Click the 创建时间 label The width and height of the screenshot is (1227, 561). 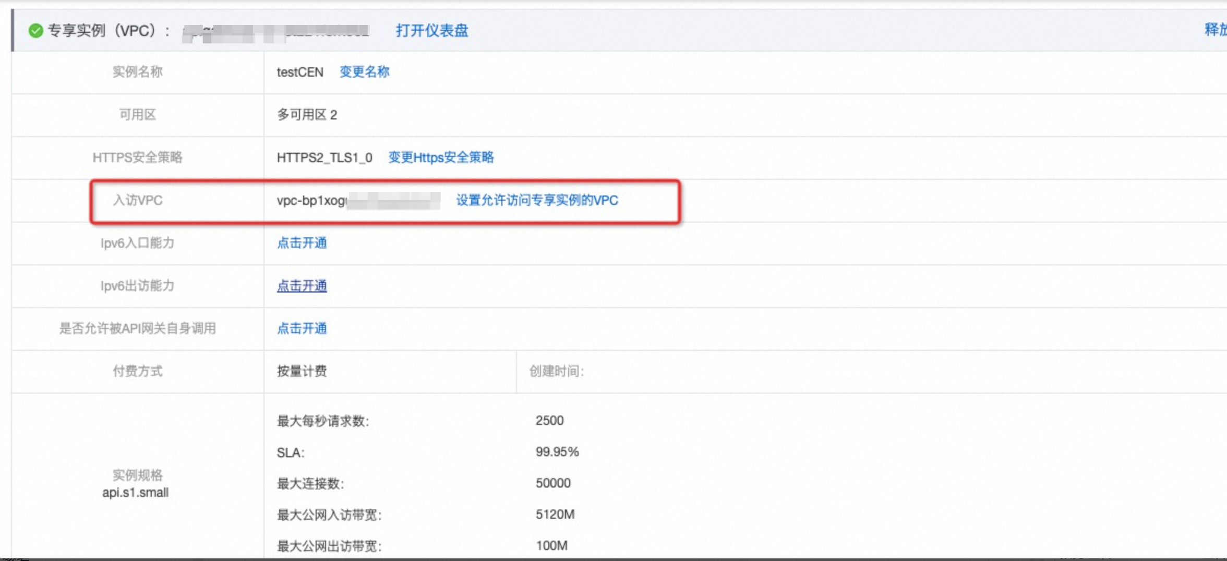coord(557,371)
